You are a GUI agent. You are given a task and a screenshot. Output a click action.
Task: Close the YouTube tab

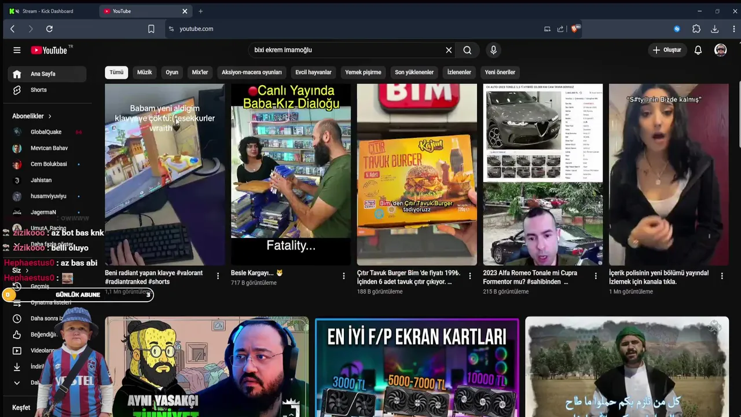coord(185,11)
